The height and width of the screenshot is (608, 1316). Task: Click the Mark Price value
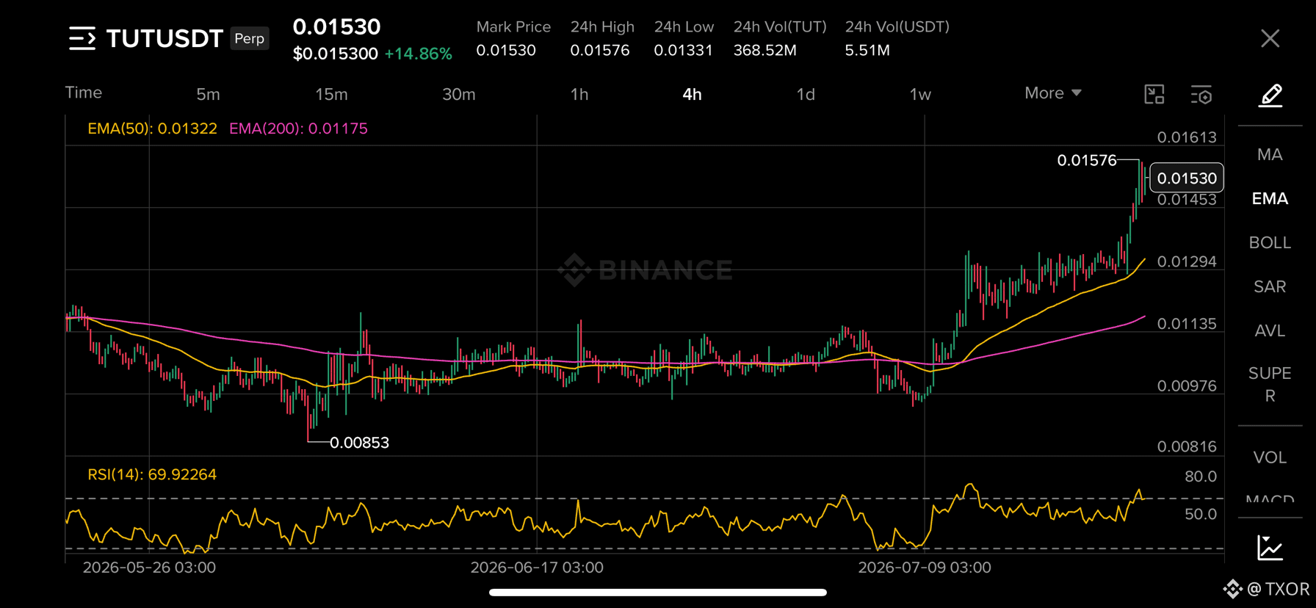[506, 51]
